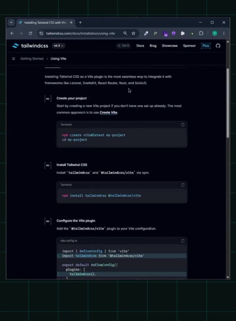Click the tailwindcss logo
236x321 pixels.
point(30,46)
